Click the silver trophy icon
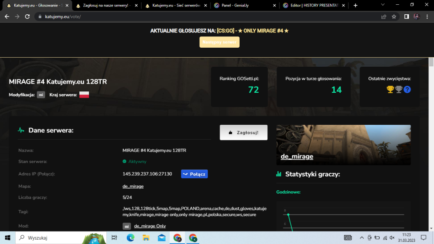This screenshot has height=244, width=434. [x=399, y=89]
